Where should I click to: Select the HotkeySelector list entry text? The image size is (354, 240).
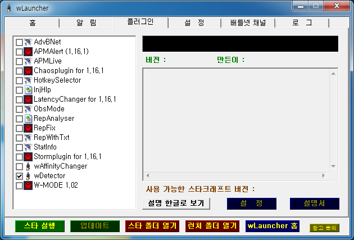pyautogui.click(x=57, y=80)
